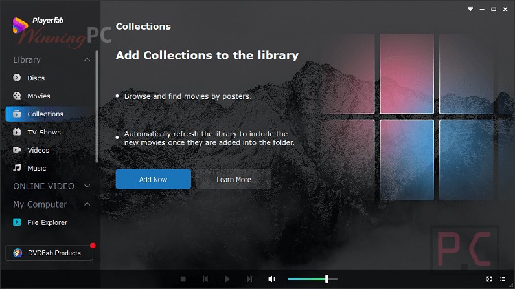The height and width of the screenshot is (289, 515).
Task: Click the PlayerFab logo icon
Action: [19, 25]
